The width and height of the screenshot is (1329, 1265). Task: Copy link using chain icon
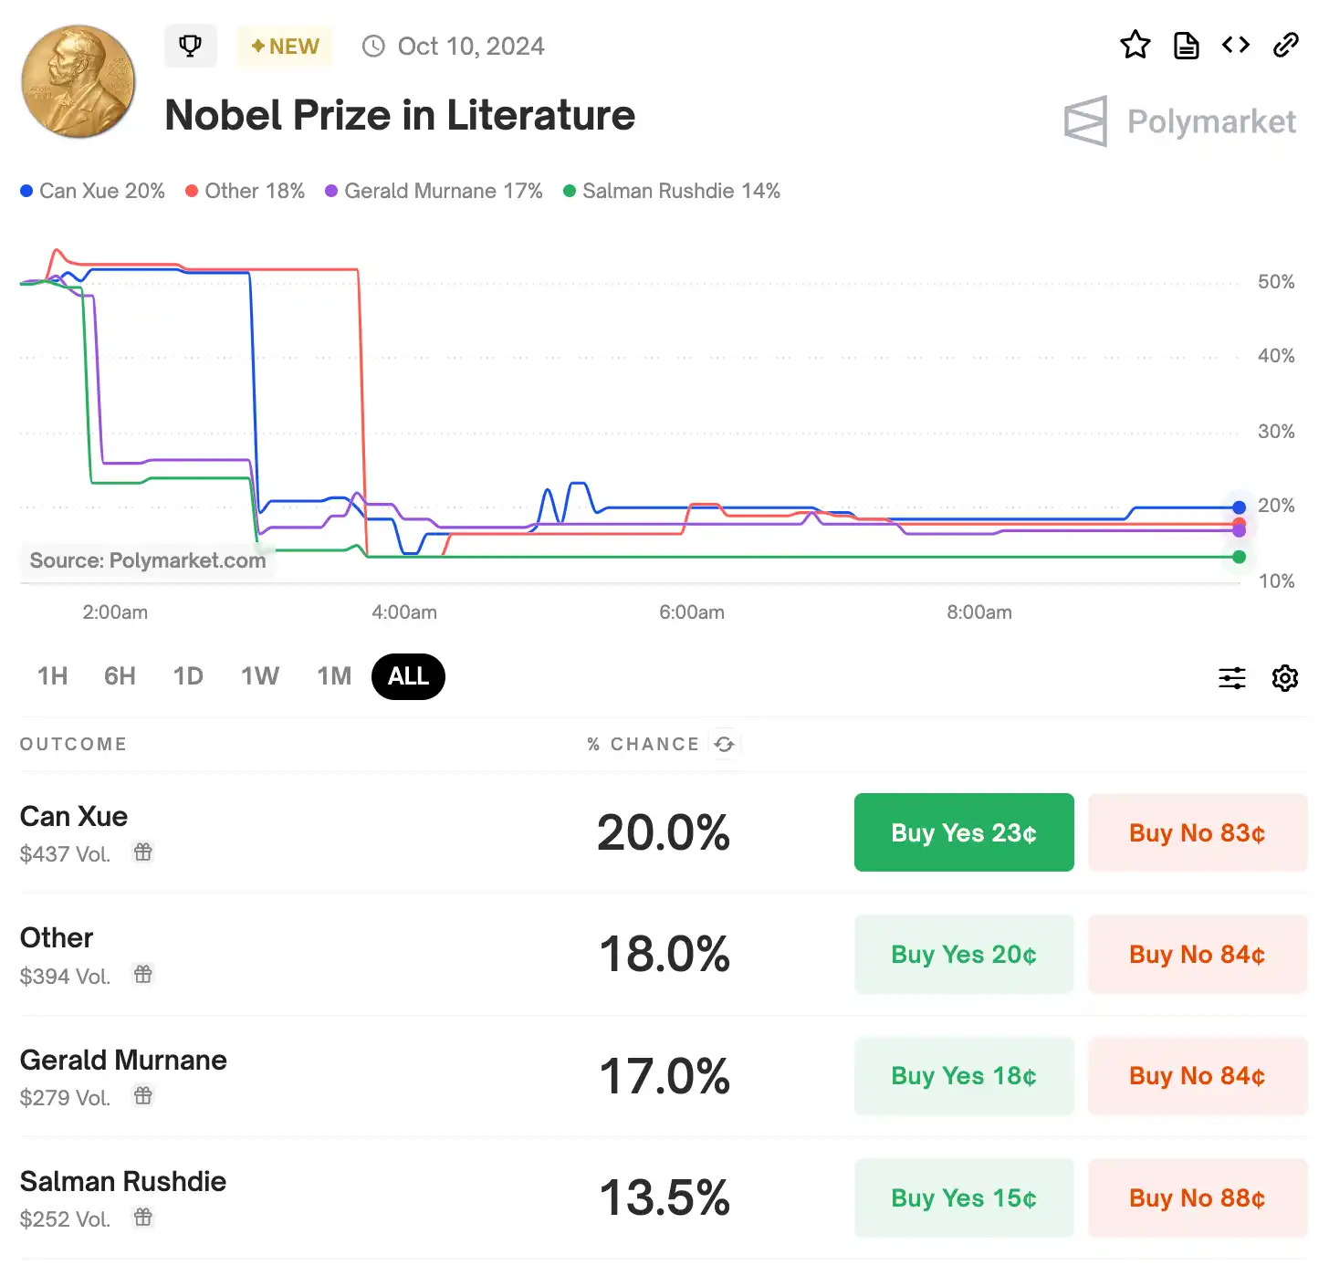click(1286, 45)
